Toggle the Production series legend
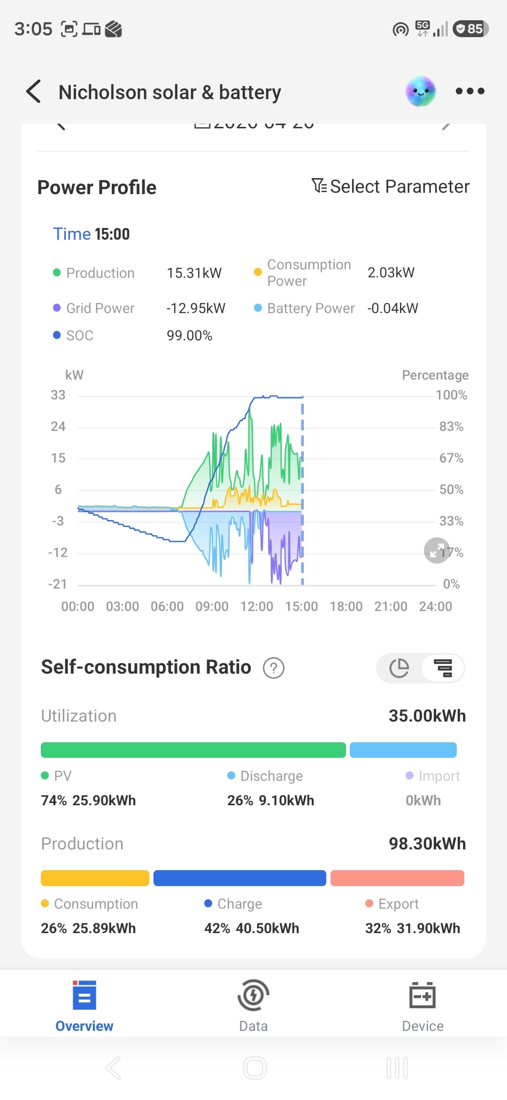 [94, 273]
